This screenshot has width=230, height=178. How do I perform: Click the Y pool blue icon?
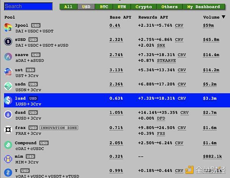(8, 173)
